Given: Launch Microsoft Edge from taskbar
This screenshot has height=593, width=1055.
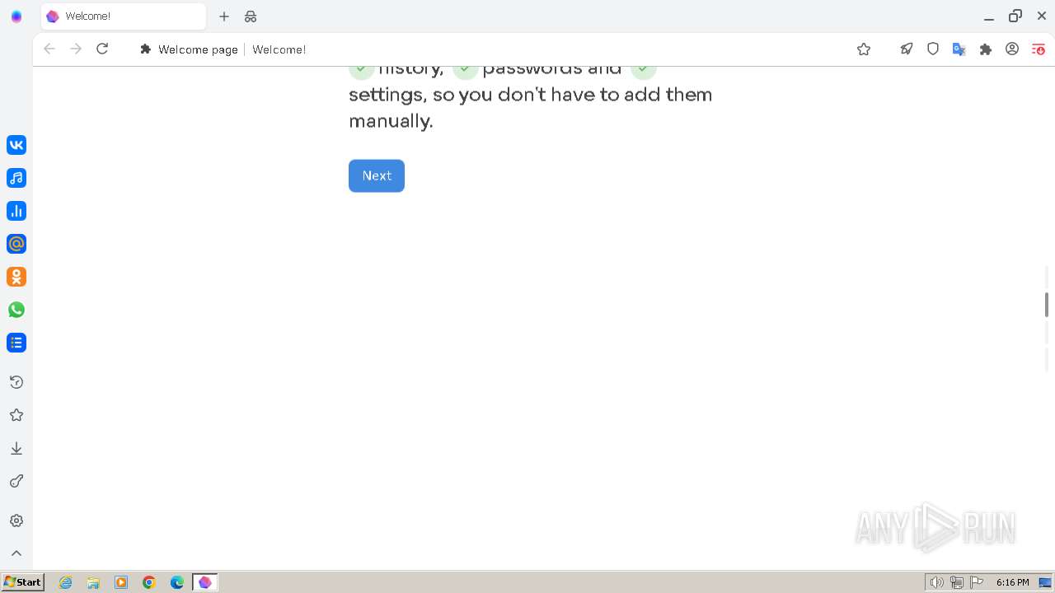Looking at the screenshot, I should pos(177,582).
